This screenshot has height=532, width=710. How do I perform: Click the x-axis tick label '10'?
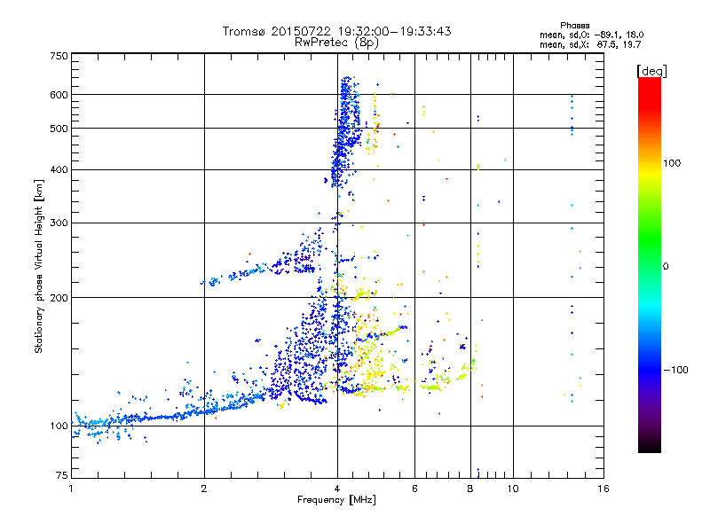point(513,489)
